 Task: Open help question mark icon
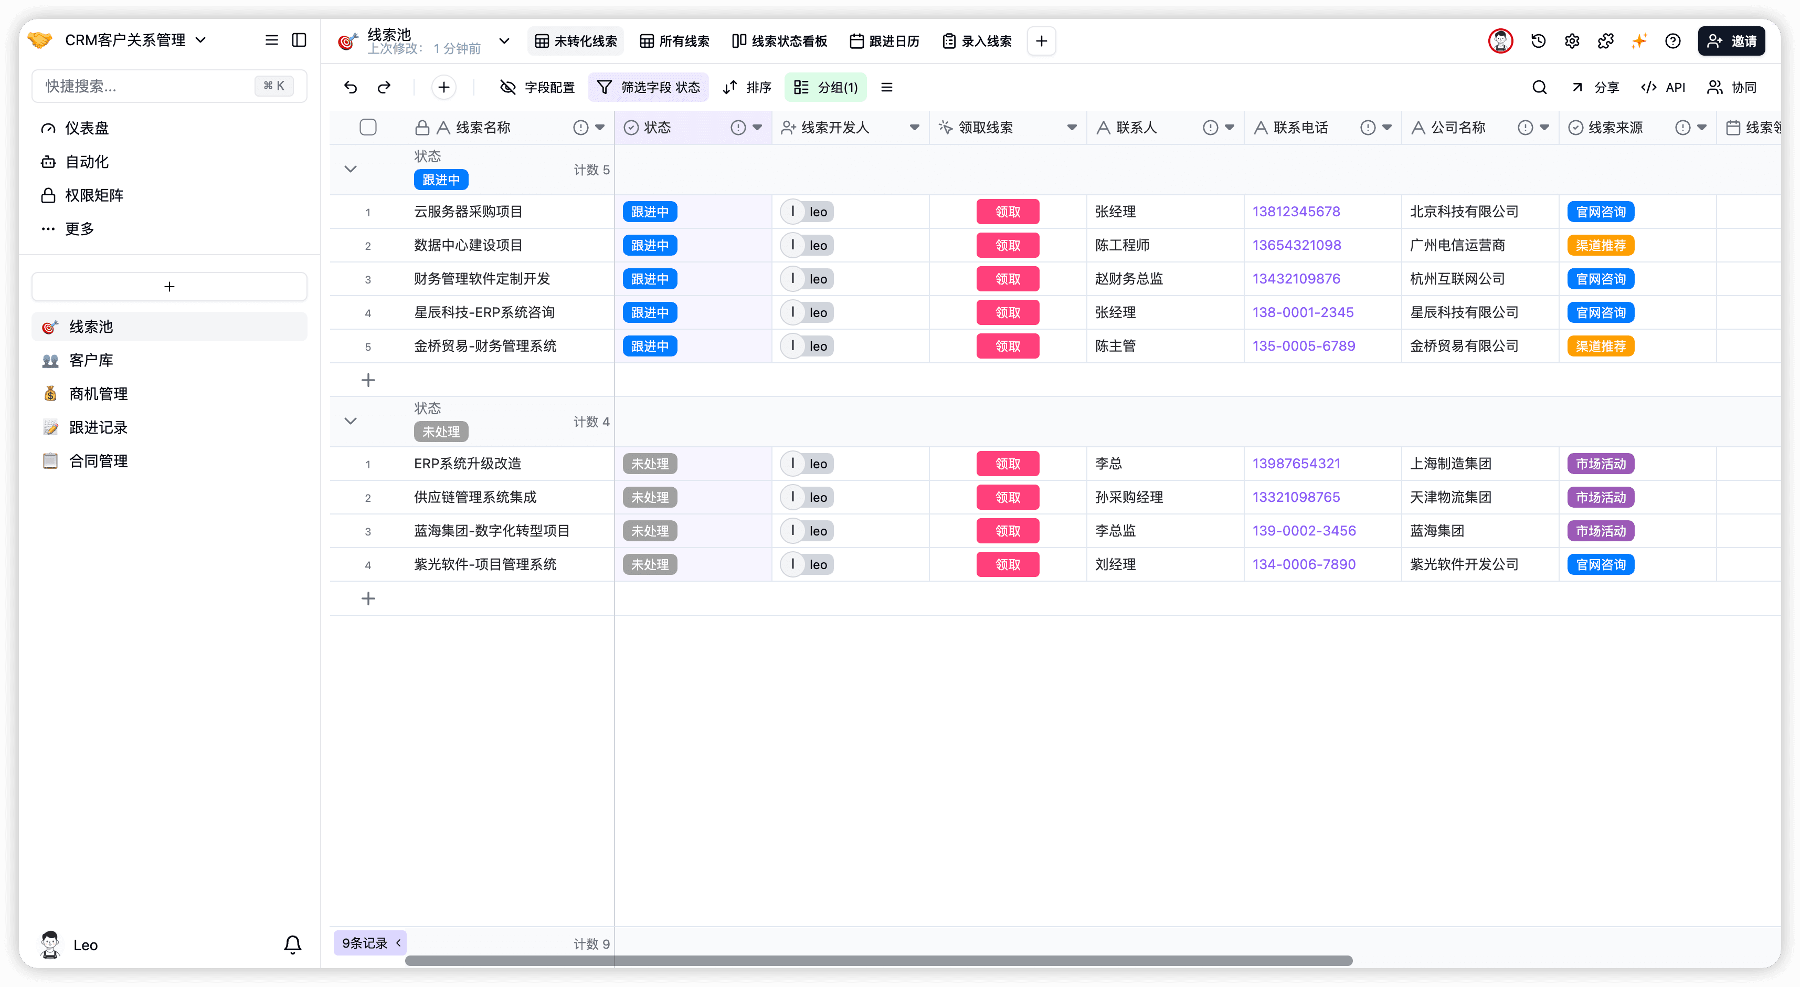[x=1672, y=41]
